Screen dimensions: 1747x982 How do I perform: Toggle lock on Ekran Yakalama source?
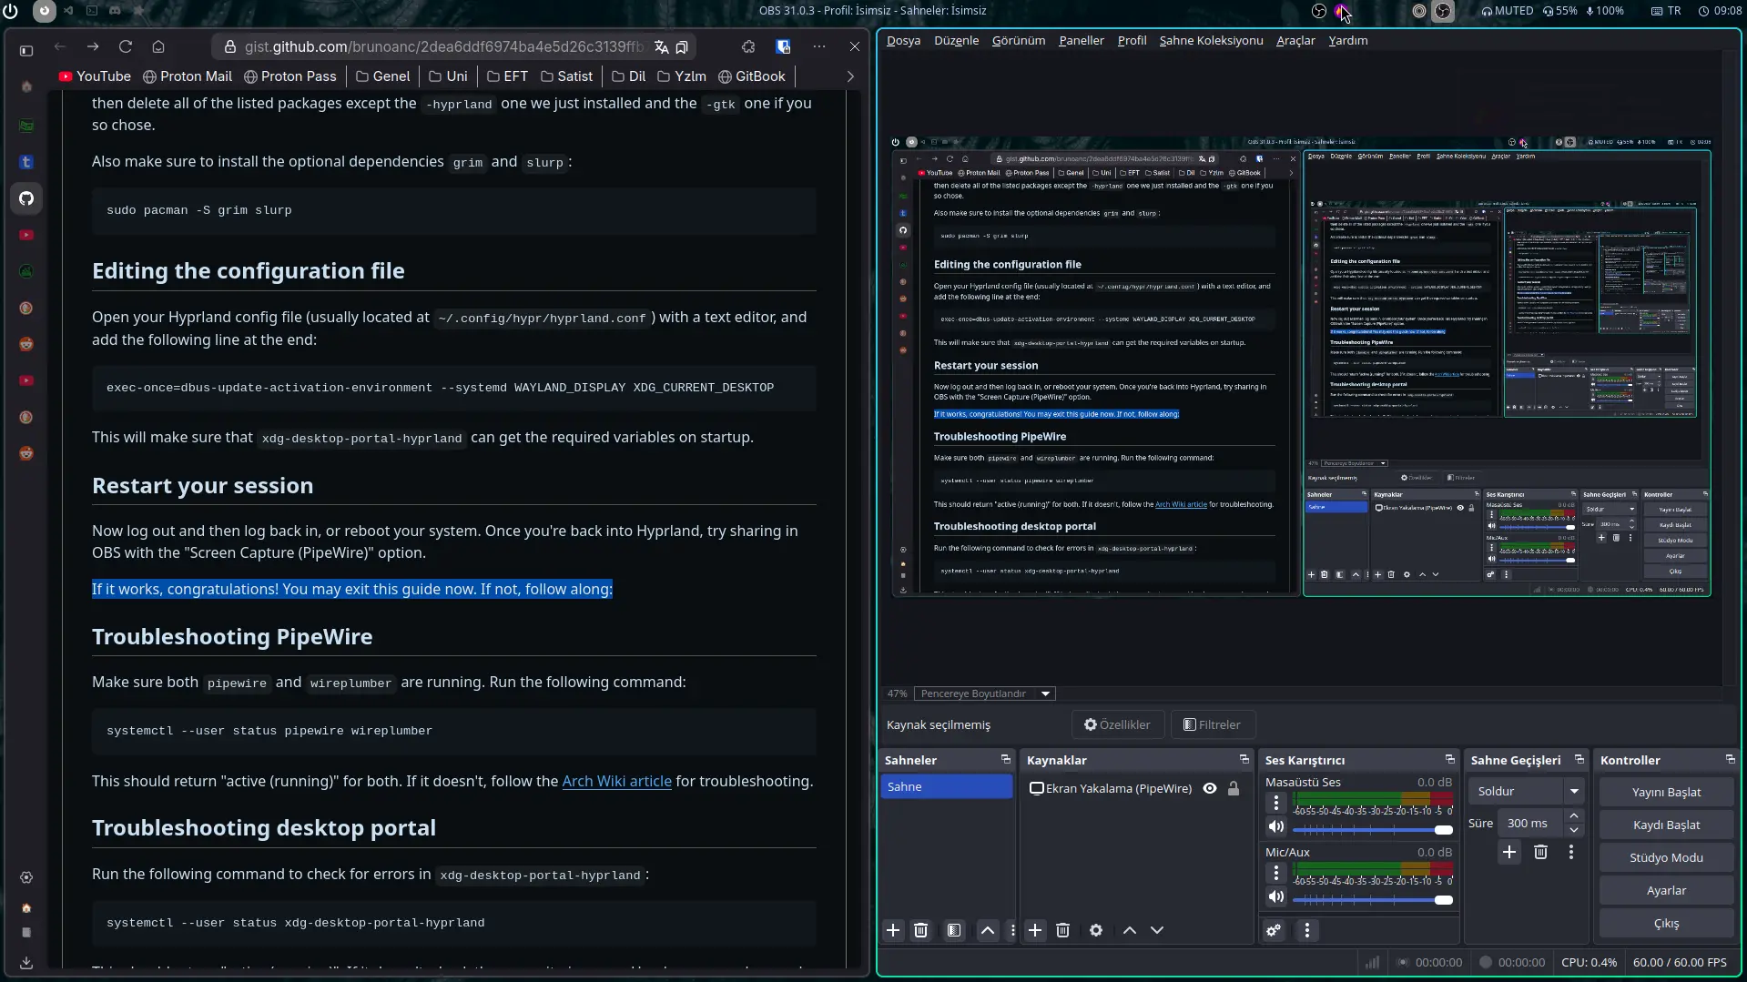1234,788
